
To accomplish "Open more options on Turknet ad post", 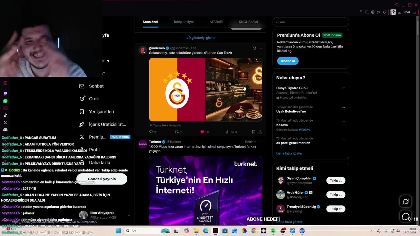I will [260, 142].
